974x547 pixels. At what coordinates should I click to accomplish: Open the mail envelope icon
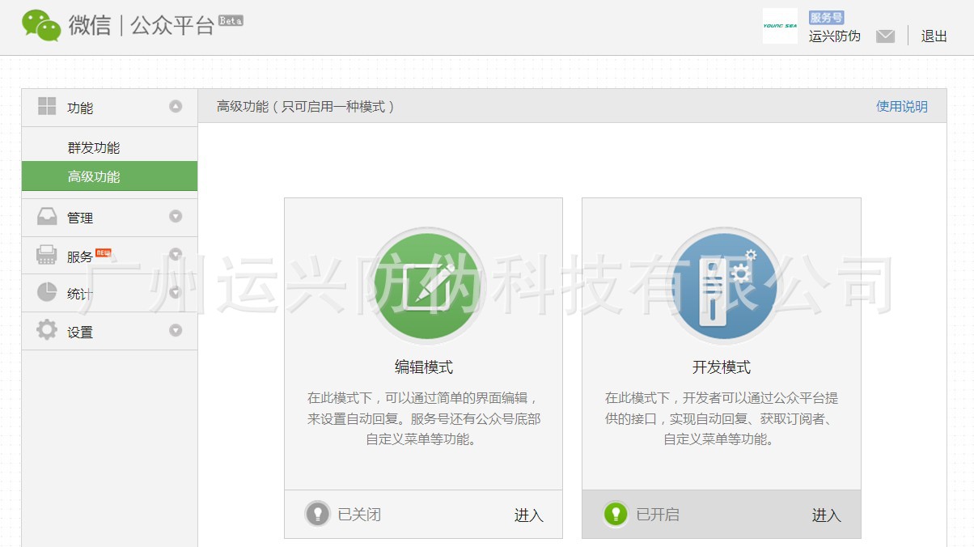885,36
